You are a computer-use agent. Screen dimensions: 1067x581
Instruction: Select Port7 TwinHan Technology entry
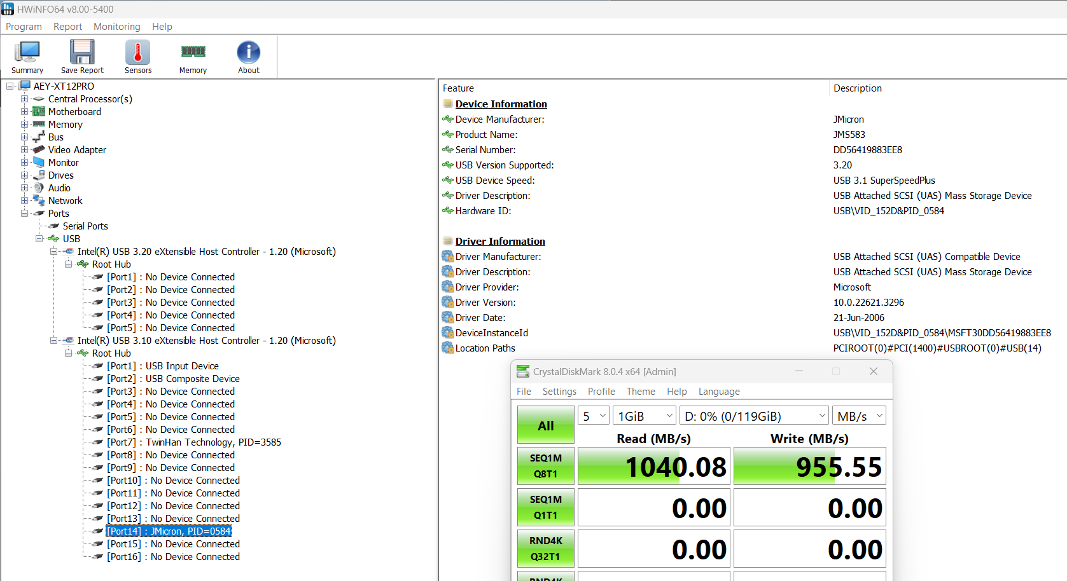(x=194, y=442)
